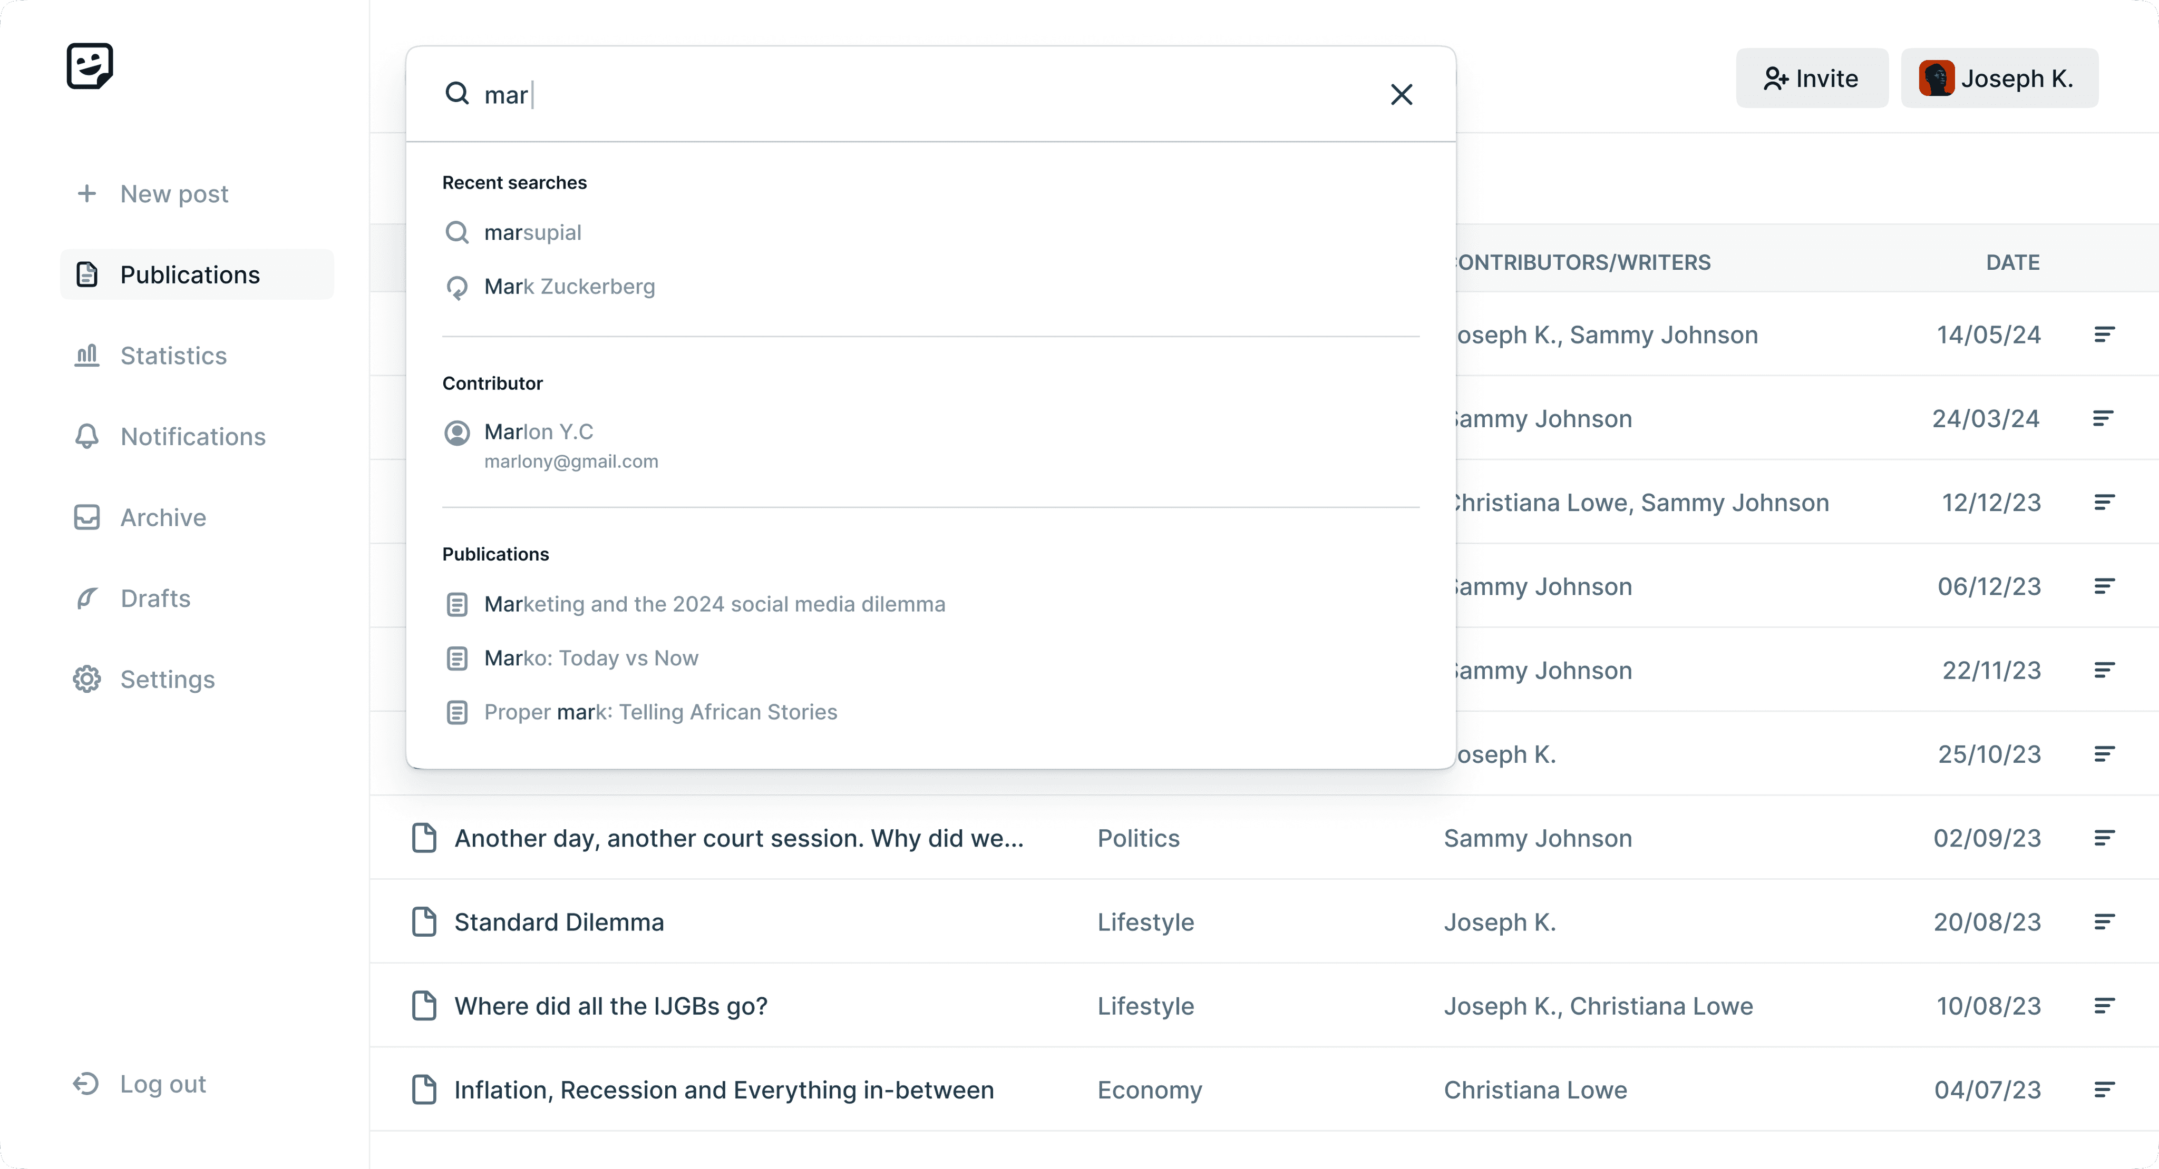Open Statistics from the sidebar

(173, 356)
